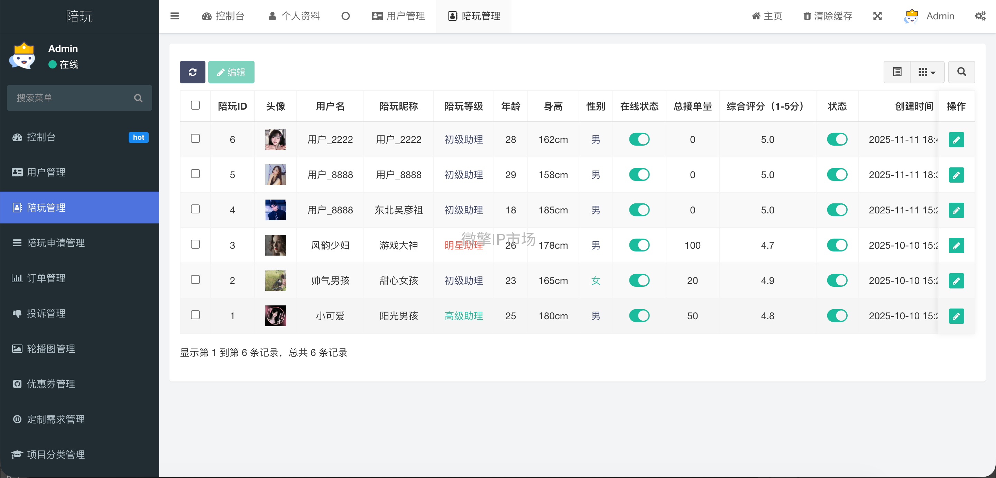Expand the 陪玩申请管理 sidebar menu

[x=56, y=243]
